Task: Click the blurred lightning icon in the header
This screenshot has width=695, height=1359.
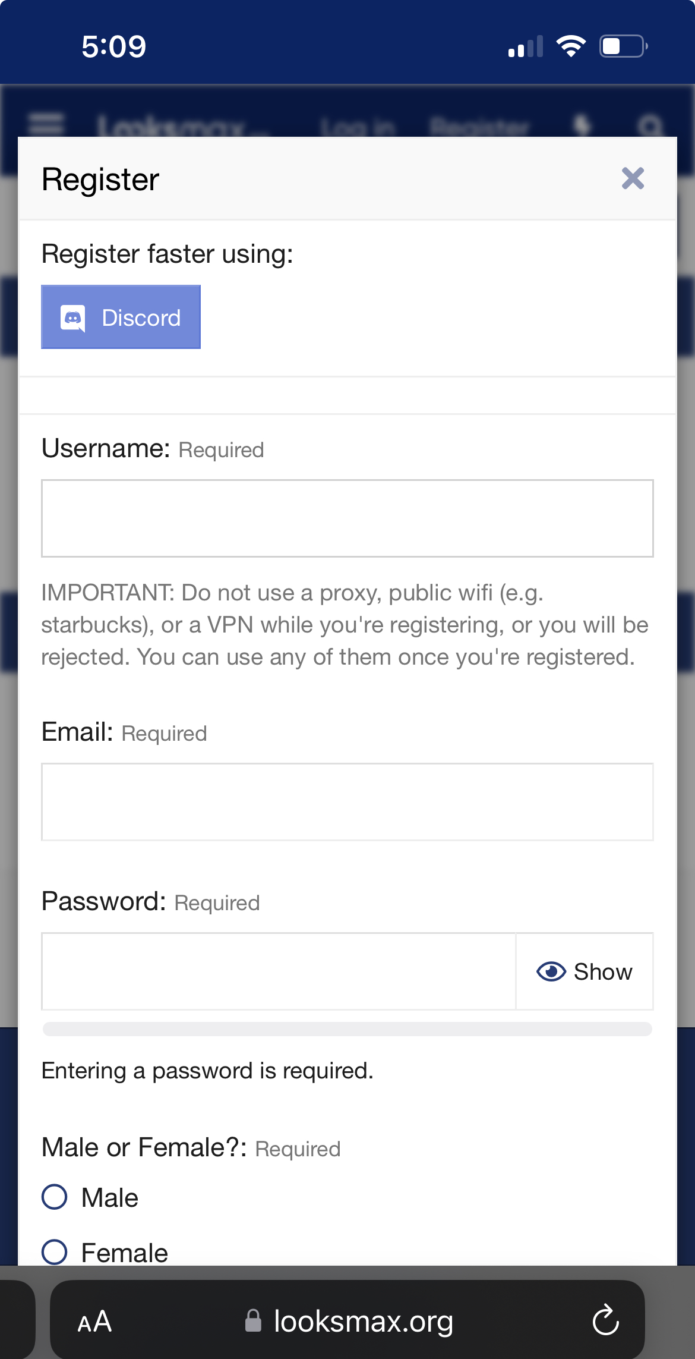Action: [582, 125]
